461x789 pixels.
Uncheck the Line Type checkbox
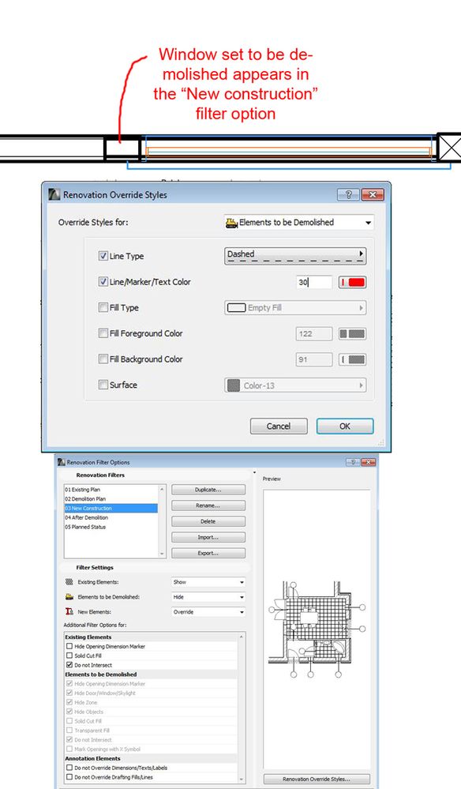103,256
